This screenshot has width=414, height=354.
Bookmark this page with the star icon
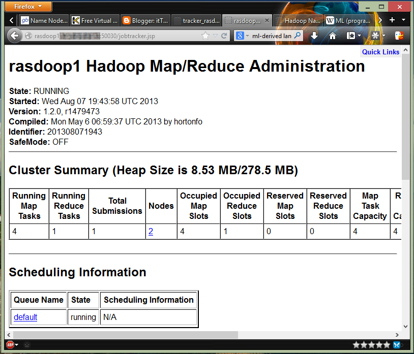[x=205, y=36]
